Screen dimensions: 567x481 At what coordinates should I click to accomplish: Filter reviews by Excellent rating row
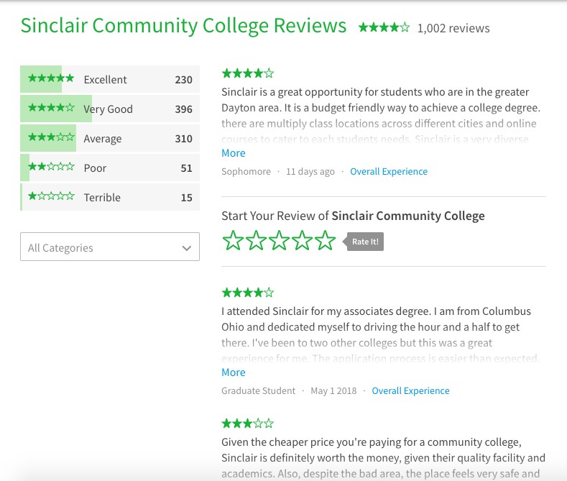pyautogui.click(x=110, y=79)
